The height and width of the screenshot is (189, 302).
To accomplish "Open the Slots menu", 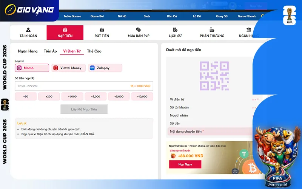I will [x=147, y=16].
